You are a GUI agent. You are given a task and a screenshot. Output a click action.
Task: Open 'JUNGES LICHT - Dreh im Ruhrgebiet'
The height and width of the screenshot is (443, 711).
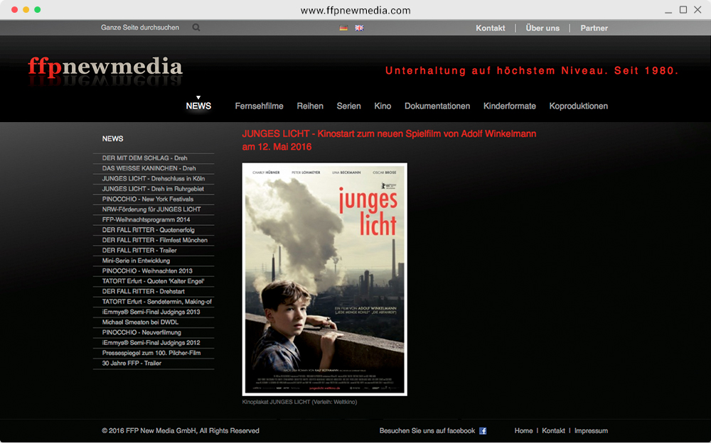(x=154, y=189)
